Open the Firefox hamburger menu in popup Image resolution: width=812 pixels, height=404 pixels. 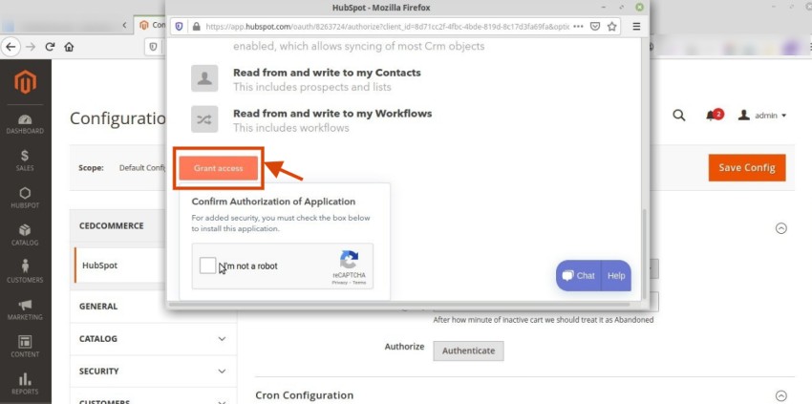[x=636, y=27]
